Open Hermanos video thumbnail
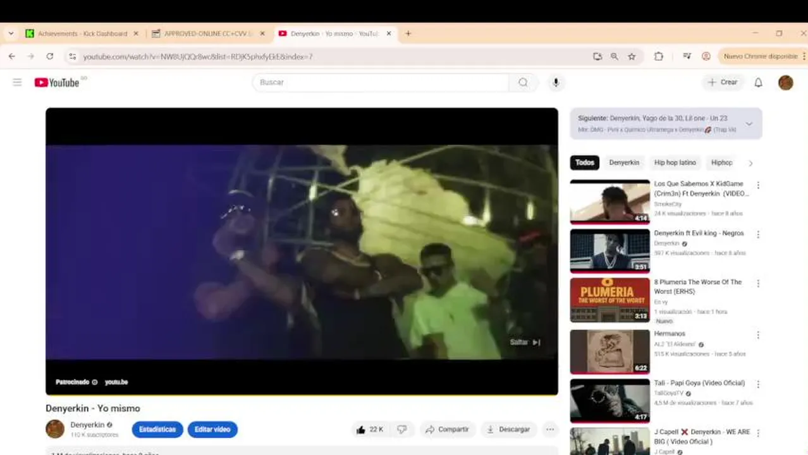 click(609, 351)
